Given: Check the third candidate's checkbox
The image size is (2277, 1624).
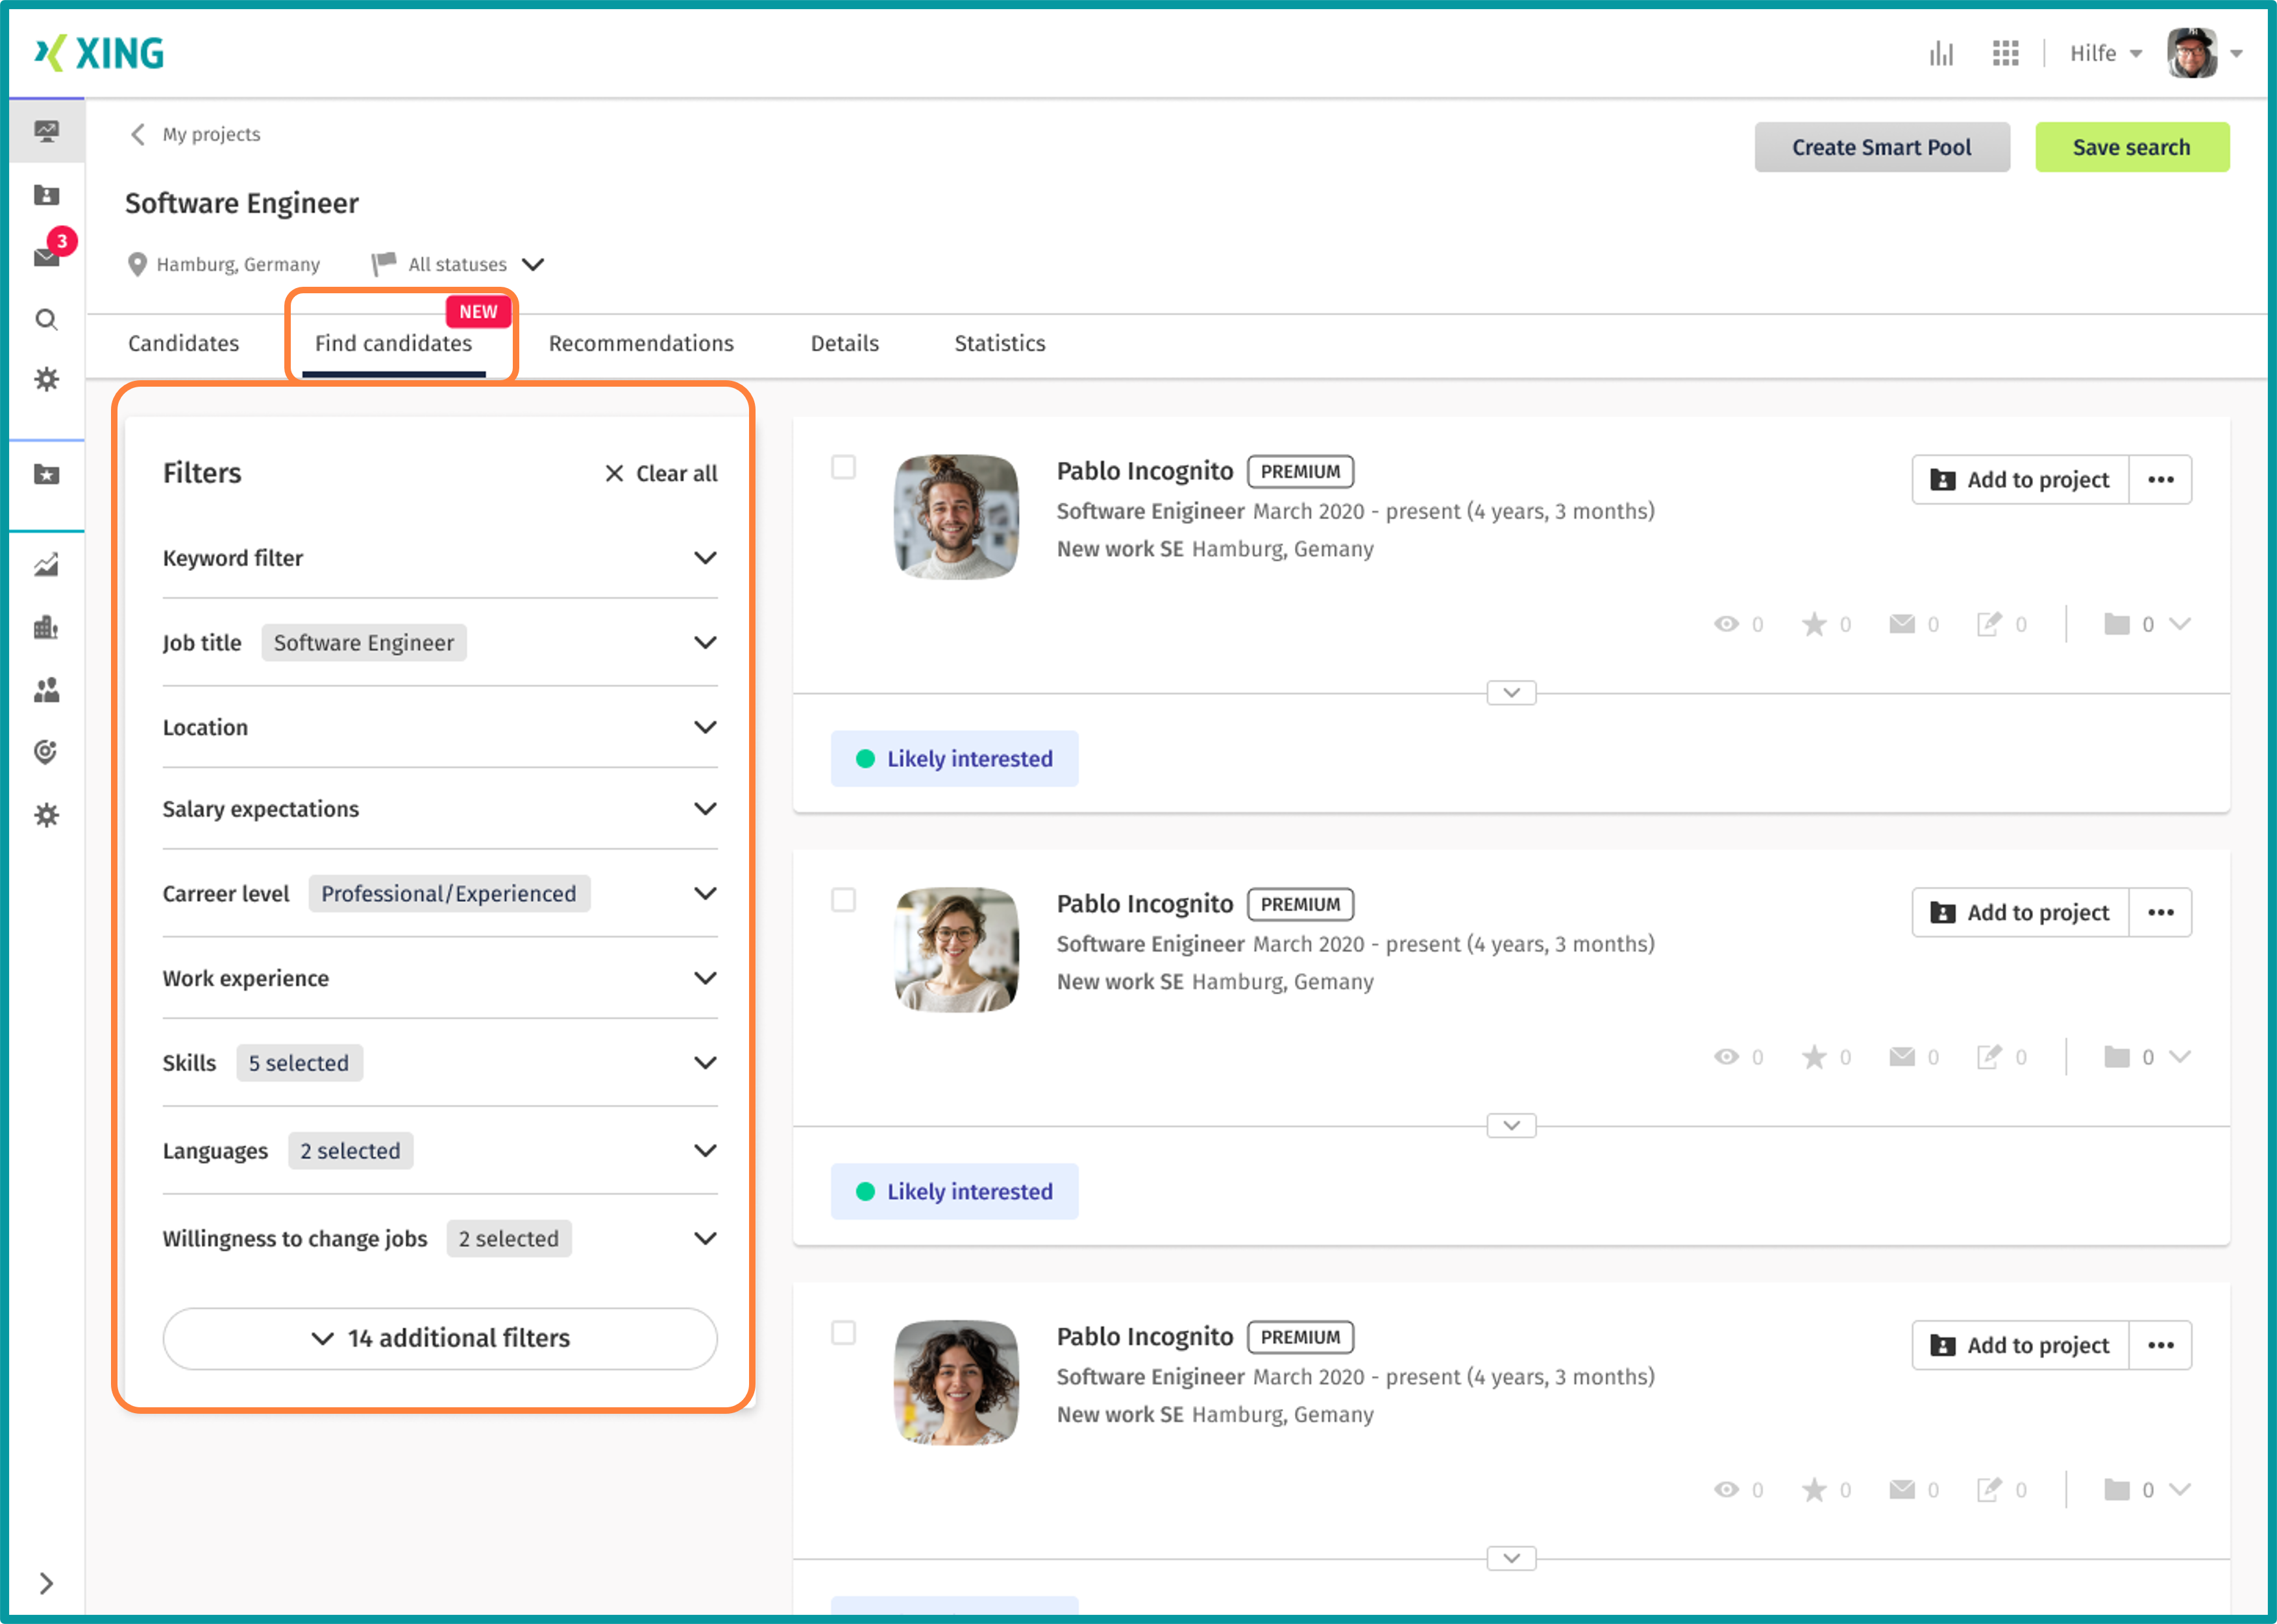Looking at the screenshot, I should (x=843, y=1333).
